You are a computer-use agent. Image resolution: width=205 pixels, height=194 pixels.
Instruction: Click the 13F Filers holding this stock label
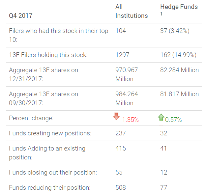click(x=48, y=55)
